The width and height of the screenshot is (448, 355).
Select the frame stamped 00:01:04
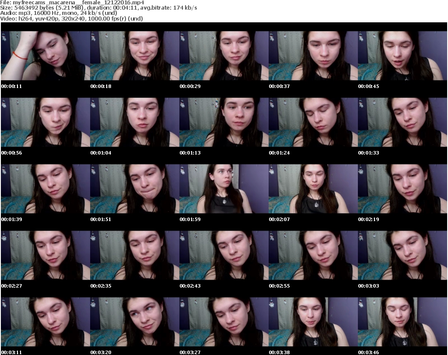pyautogui.click(x=135, y=122)
